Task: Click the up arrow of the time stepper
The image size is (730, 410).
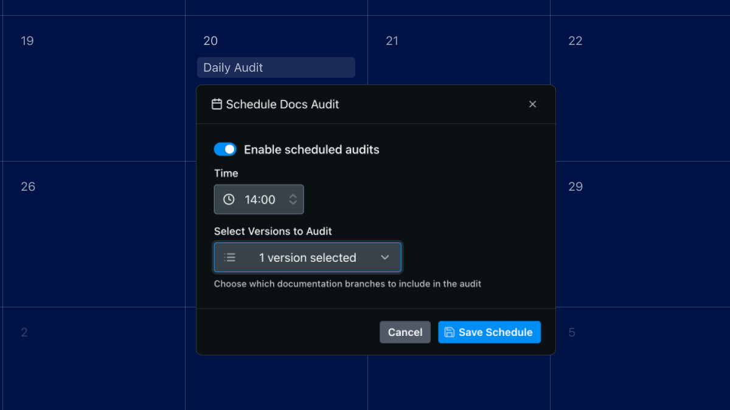Action: click(293, 196)
